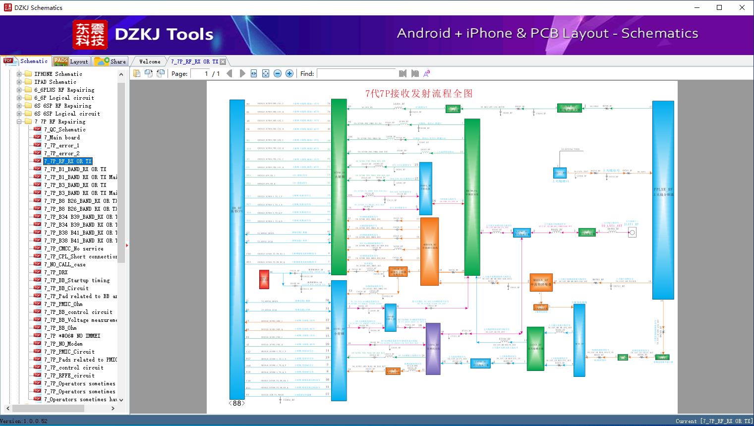The height and width of the screenshot is (426, 754).
Task: Collapse the 7 7P RF Repairing folder
Action: point(19,122)
